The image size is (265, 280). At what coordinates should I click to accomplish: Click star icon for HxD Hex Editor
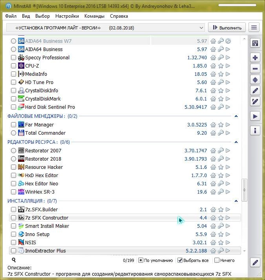(x=221, y=176)
